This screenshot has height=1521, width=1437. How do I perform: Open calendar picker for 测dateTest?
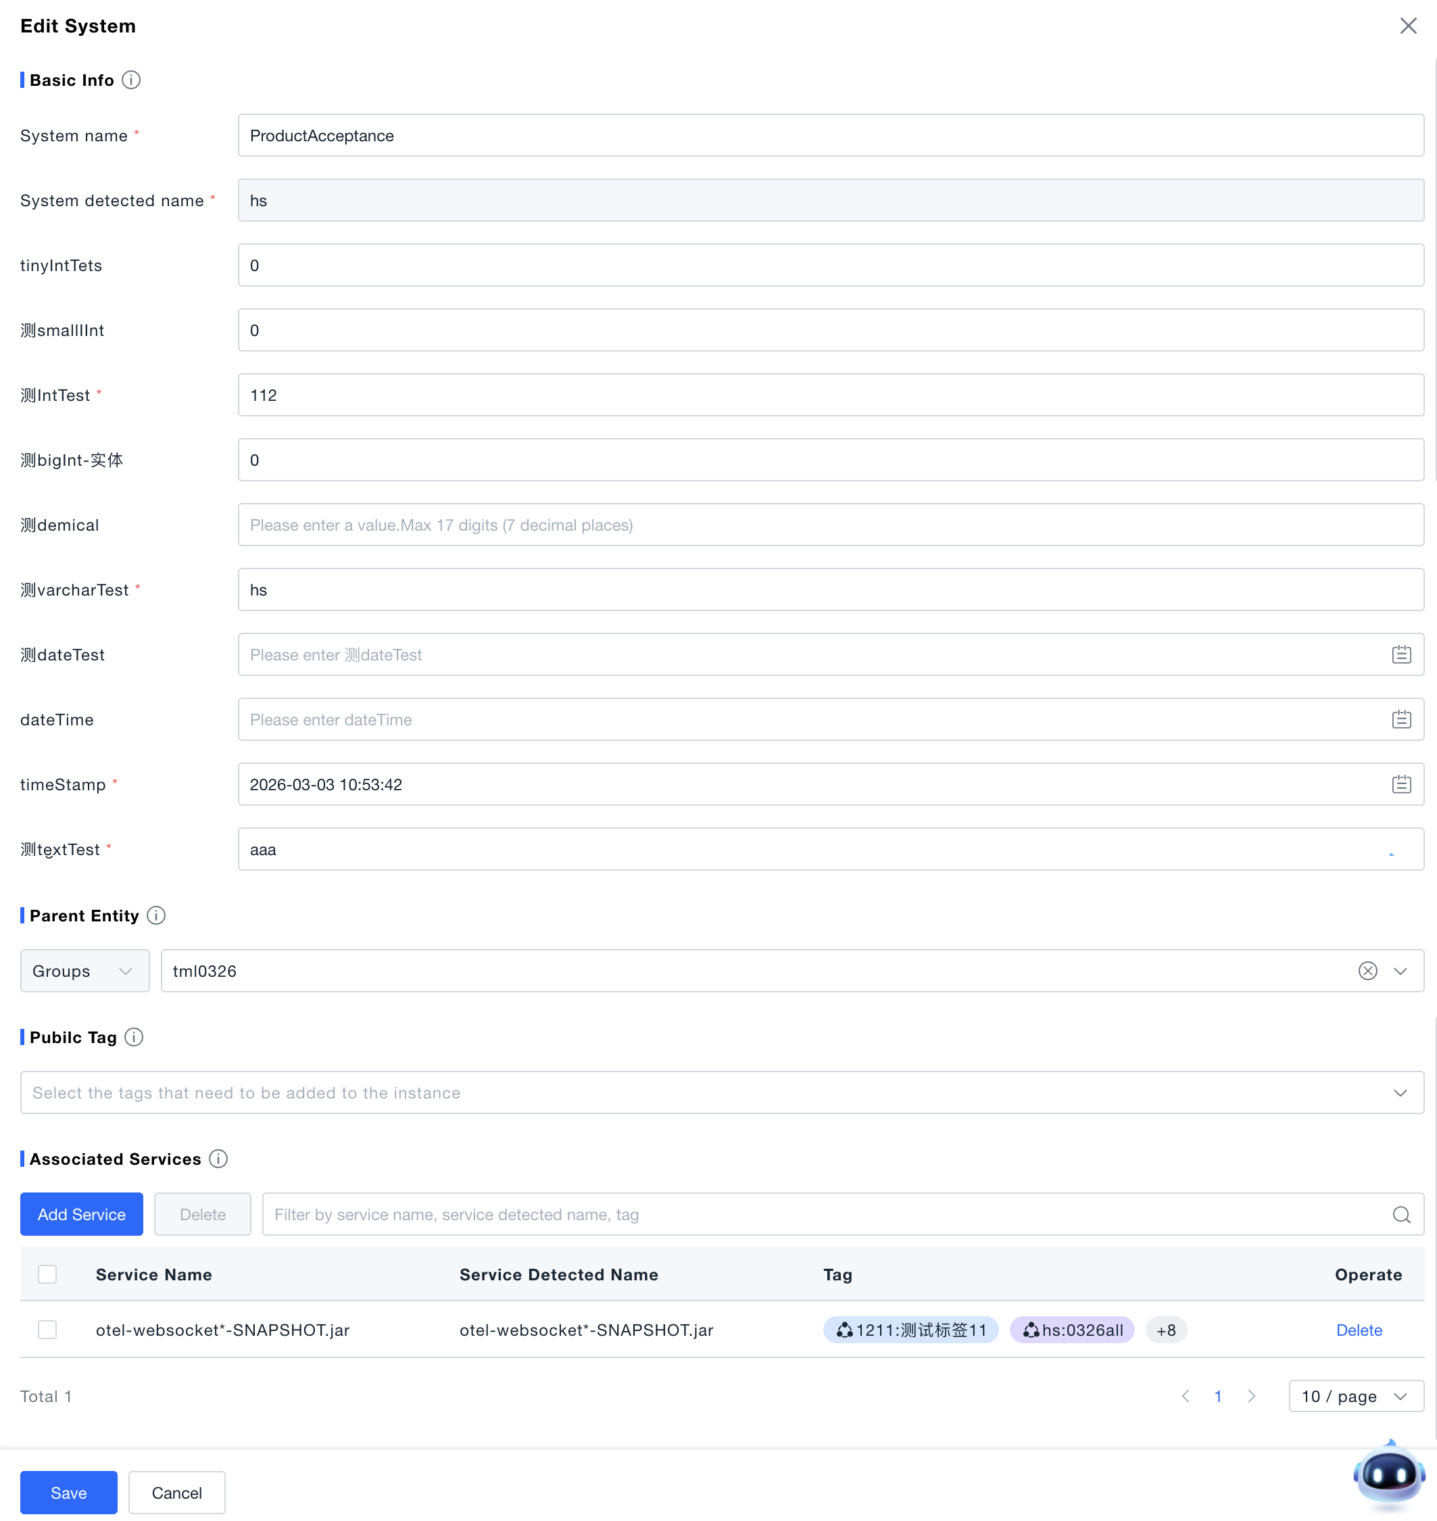coord(1401,654)
